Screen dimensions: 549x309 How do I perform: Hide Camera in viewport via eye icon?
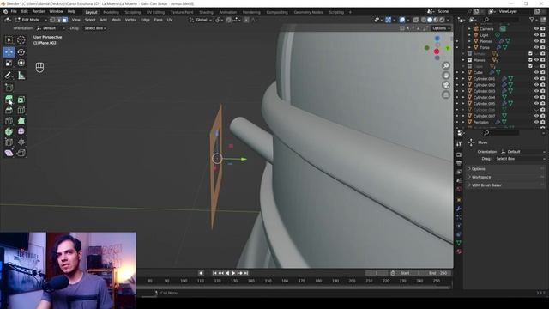coord(536,28)
